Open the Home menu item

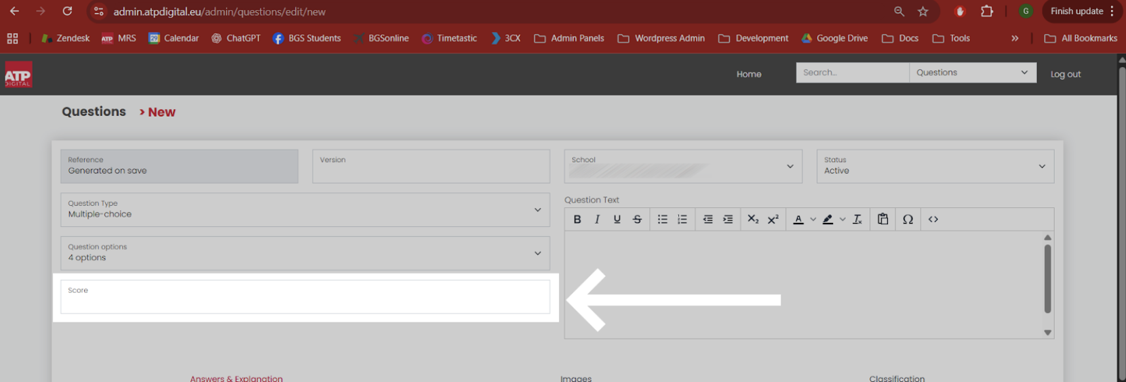(749, 75)
